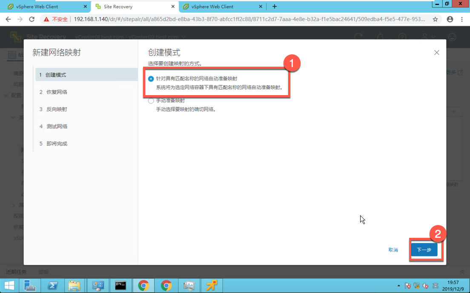
Task: Open File Explorer from taskbar
Action: pos(74,285)
